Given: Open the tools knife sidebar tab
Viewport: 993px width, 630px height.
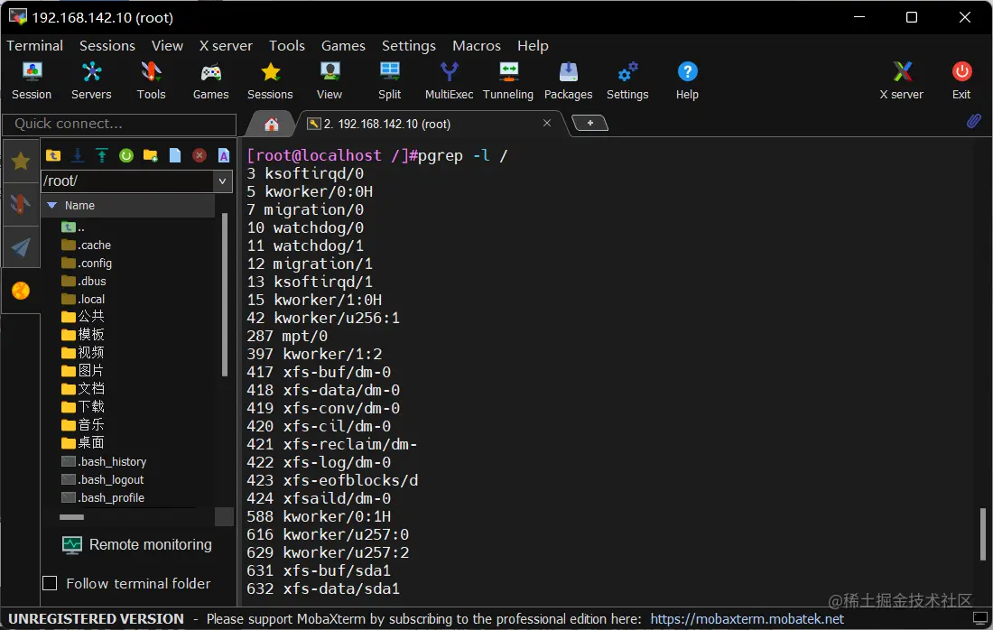Looking at the screenshot, I should (x=21, y=205).
